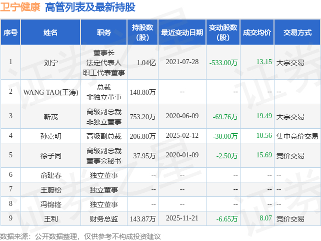
Task: Click the 持股数(股) column header
Action: coord(142,33)
